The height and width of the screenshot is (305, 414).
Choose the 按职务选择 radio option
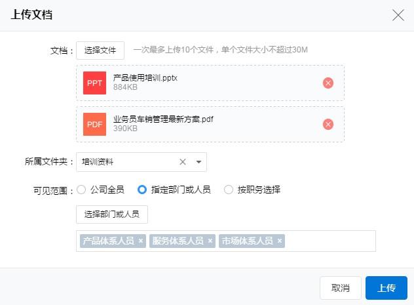click(x=229, y=190)
